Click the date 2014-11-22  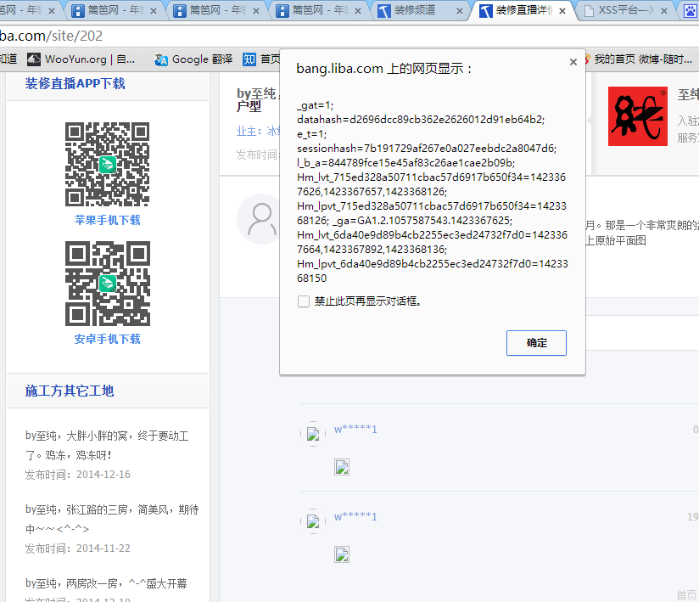coord(103,549)
